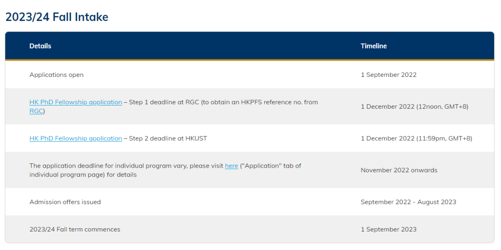Click the 1 December 2022 12noon deadline
Viewport: 501px width, 250px height.
tap(414, 106)
